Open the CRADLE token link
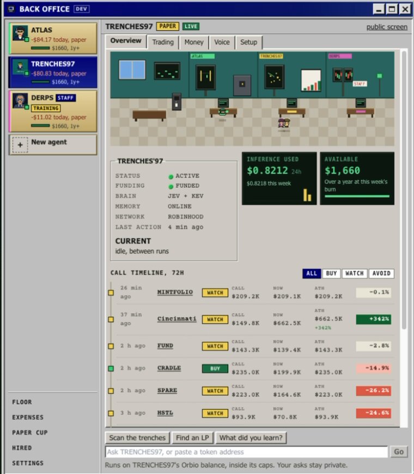The height and width of the screenshot is (474, 414). click(169, 368)
